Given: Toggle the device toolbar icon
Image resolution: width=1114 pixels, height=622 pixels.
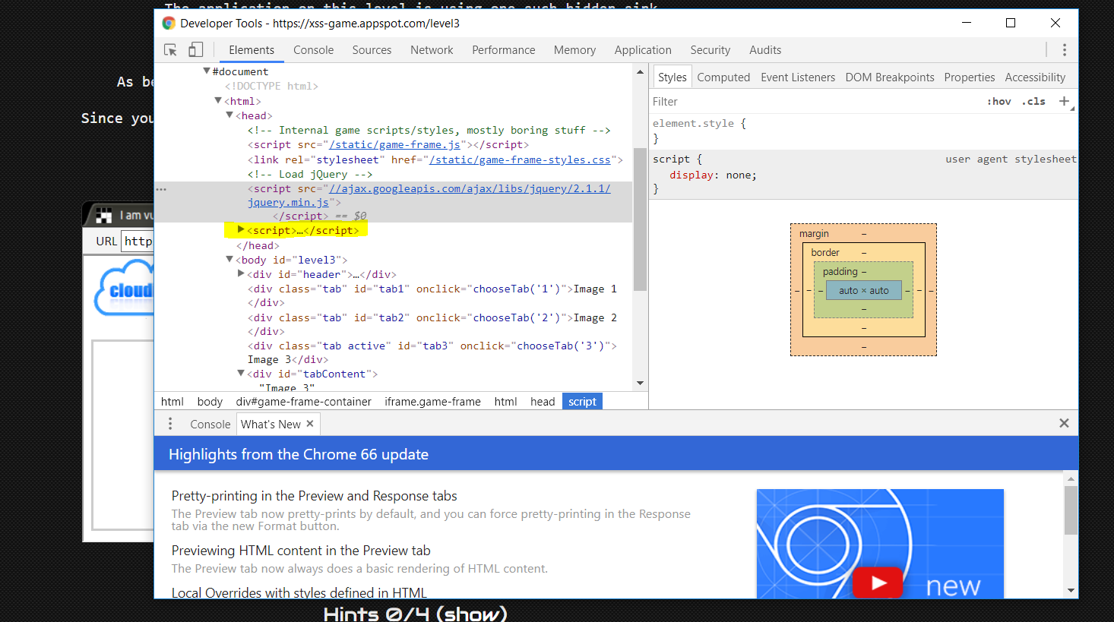Looking at the screenshot, I should coord(195,50).
